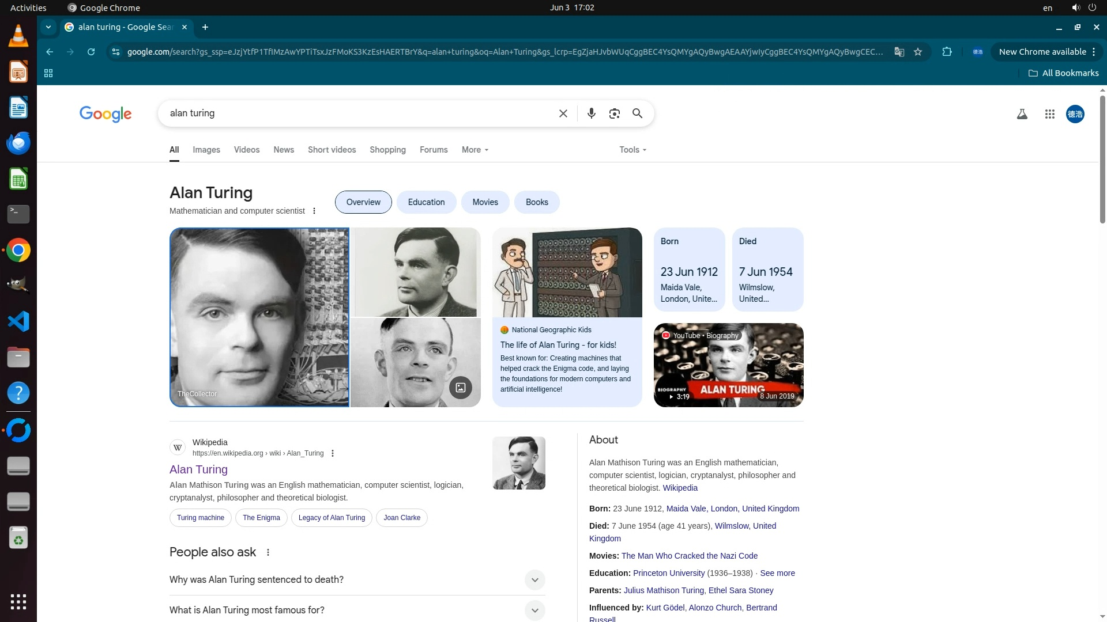
Task: Play the YouTube Biography video thumbnail
Action: (x=728, y=365)
